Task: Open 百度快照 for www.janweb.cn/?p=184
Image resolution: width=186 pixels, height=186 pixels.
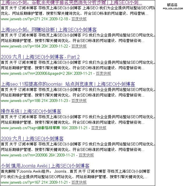Action: tap(79, 46)
